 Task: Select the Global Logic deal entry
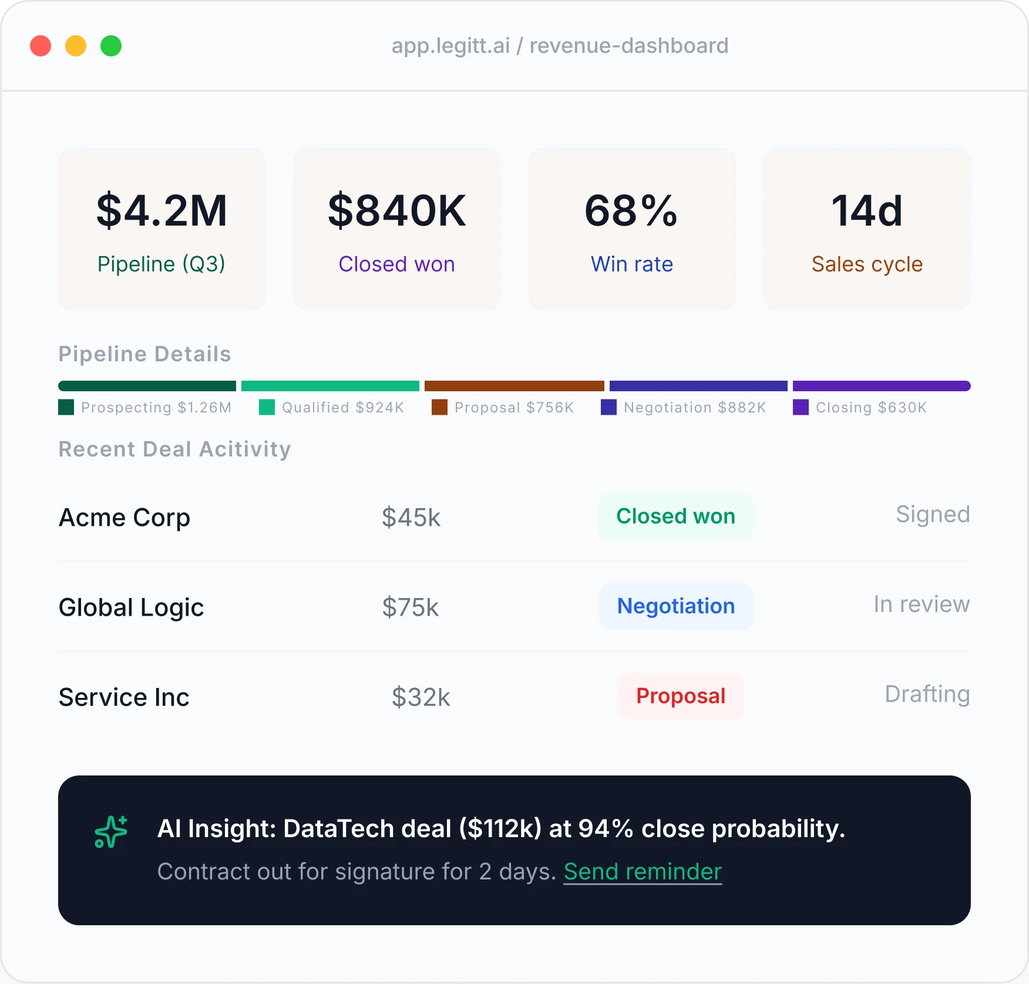click(131, 607)
